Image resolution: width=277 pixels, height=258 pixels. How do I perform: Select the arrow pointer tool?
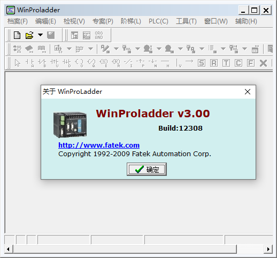[x=18, y=63]
